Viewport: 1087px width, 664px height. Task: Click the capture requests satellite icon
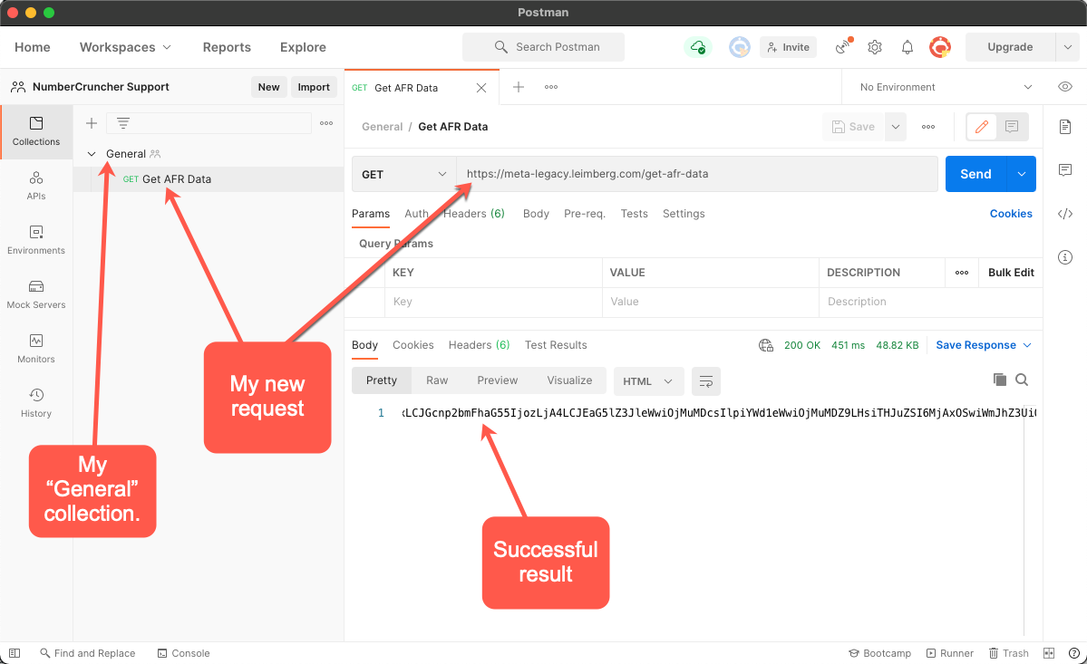[843, 46]
